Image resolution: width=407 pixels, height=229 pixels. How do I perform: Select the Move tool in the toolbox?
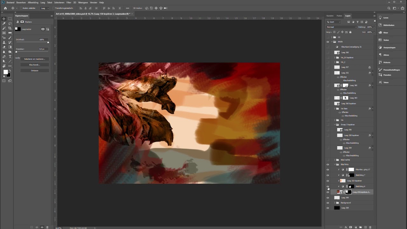coord(4,19)
